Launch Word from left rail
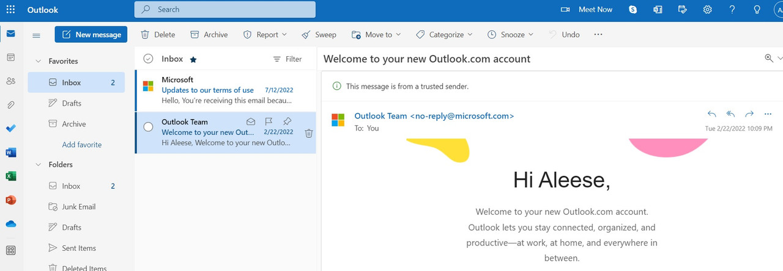The width and height of the screenshot is (783, 271). [x=10, y=153]
